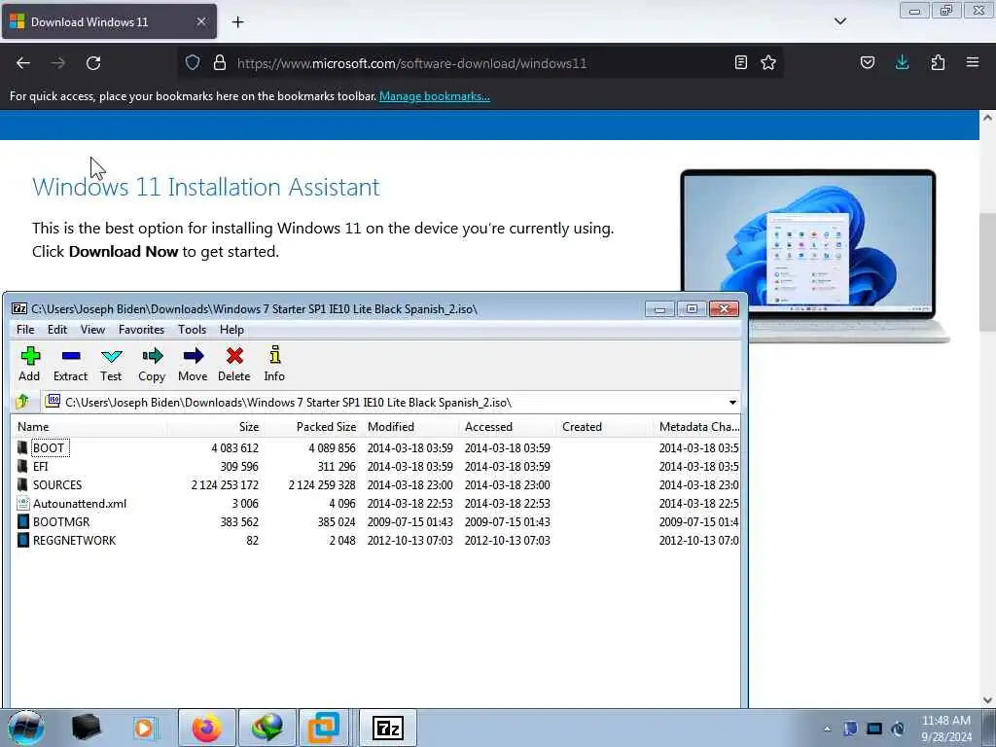Click the Extract toolbar icon in 7-Zip
Screen dimensions: 996x747
pos(70,364)
